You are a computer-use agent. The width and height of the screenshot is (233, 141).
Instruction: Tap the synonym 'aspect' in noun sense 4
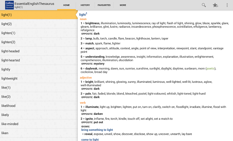point(90,48)
